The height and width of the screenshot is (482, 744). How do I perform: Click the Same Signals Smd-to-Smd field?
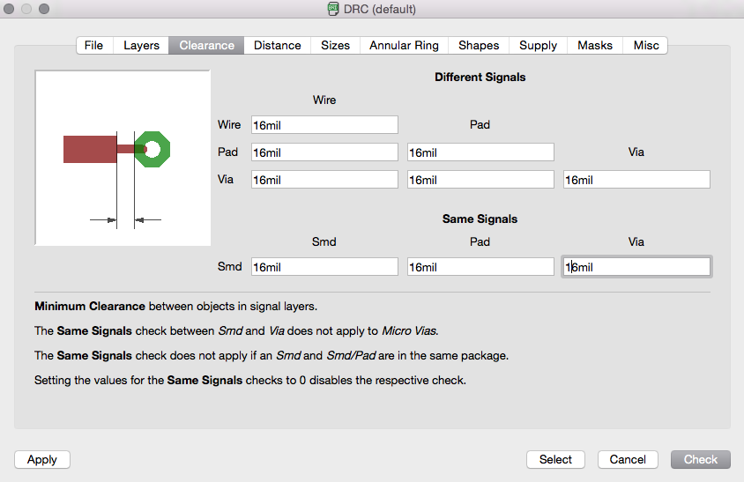[x=324, y=267]
